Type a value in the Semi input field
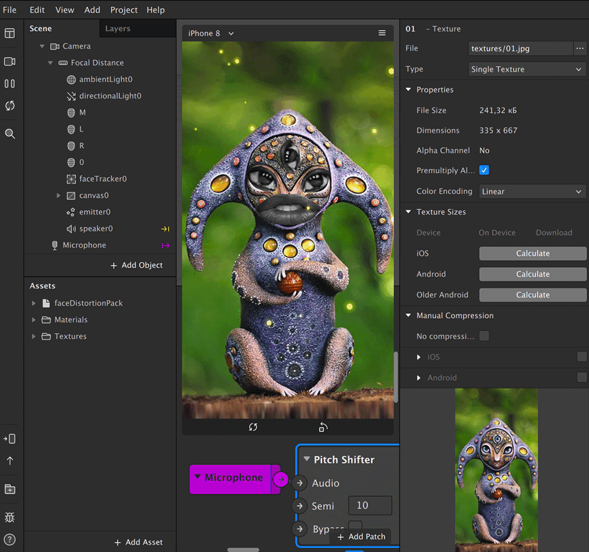The image size is (589, 552). pyautogui.click(x=370, y=506)
